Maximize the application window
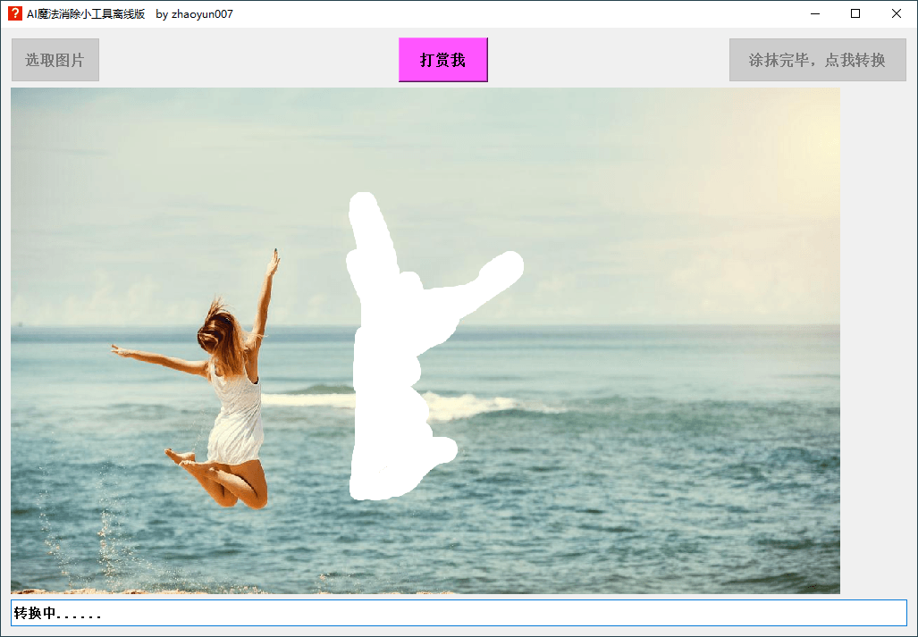 click(855, 13)
